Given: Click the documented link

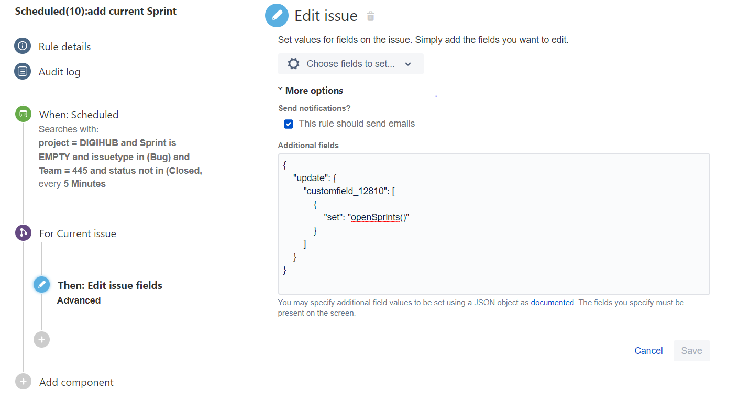Looking at the screenshot, I should [552, 302].
